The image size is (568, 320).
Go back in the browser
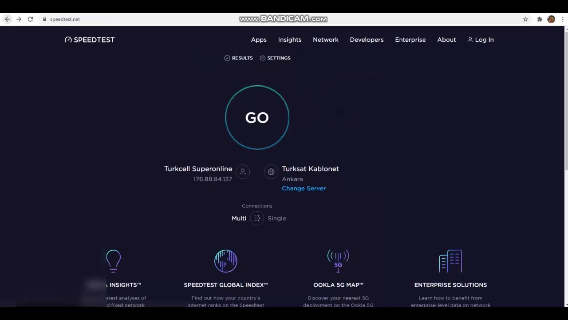(7, 19)
